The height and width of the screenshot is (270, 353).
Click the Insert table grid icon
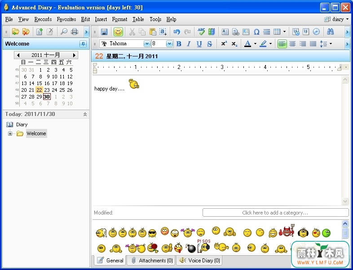coord(277,32)
